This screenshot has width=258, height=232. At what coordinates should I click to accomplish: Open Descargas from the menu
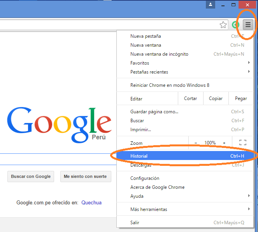[x=185, y=165]
